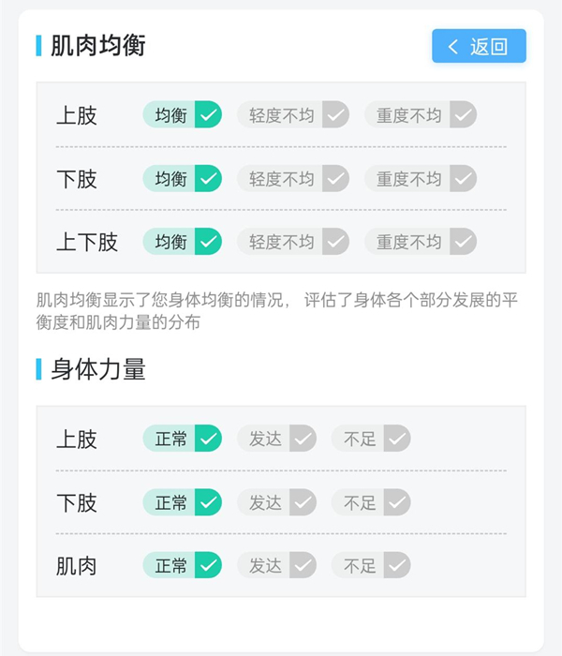Pick 发达 for 肌肉 strength
Image resolution: width=562 pixels, height=656 pixels.
pos(277,565)
